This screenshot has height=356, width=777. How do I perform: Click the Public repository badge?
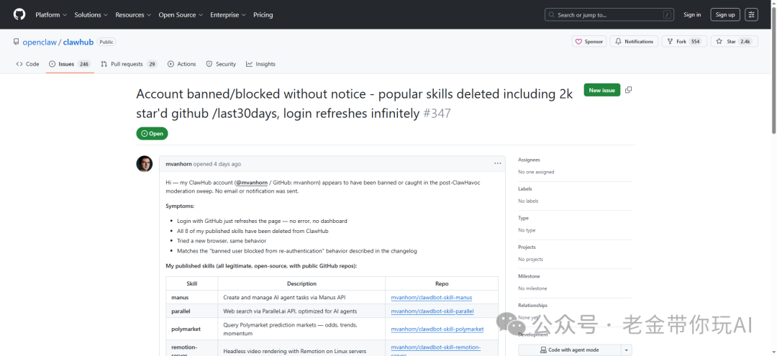pyautogui.click(x=106, y=42)
